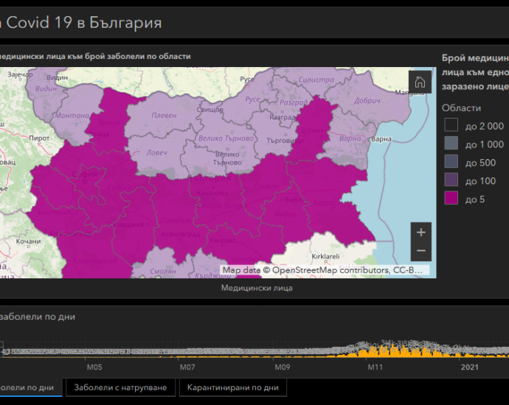Image resolution: width=509 pixels, height=405 pixels.
Task: Select the Силистра region on map
Action: [x=316, y=80]
